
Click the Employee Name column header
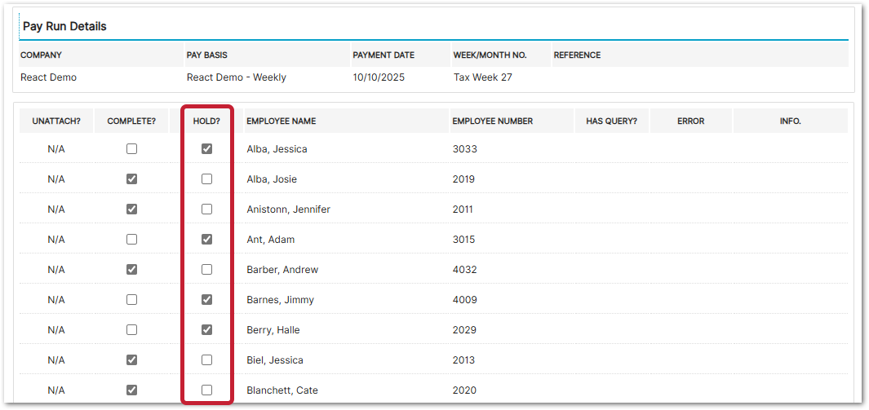[282, 121]
